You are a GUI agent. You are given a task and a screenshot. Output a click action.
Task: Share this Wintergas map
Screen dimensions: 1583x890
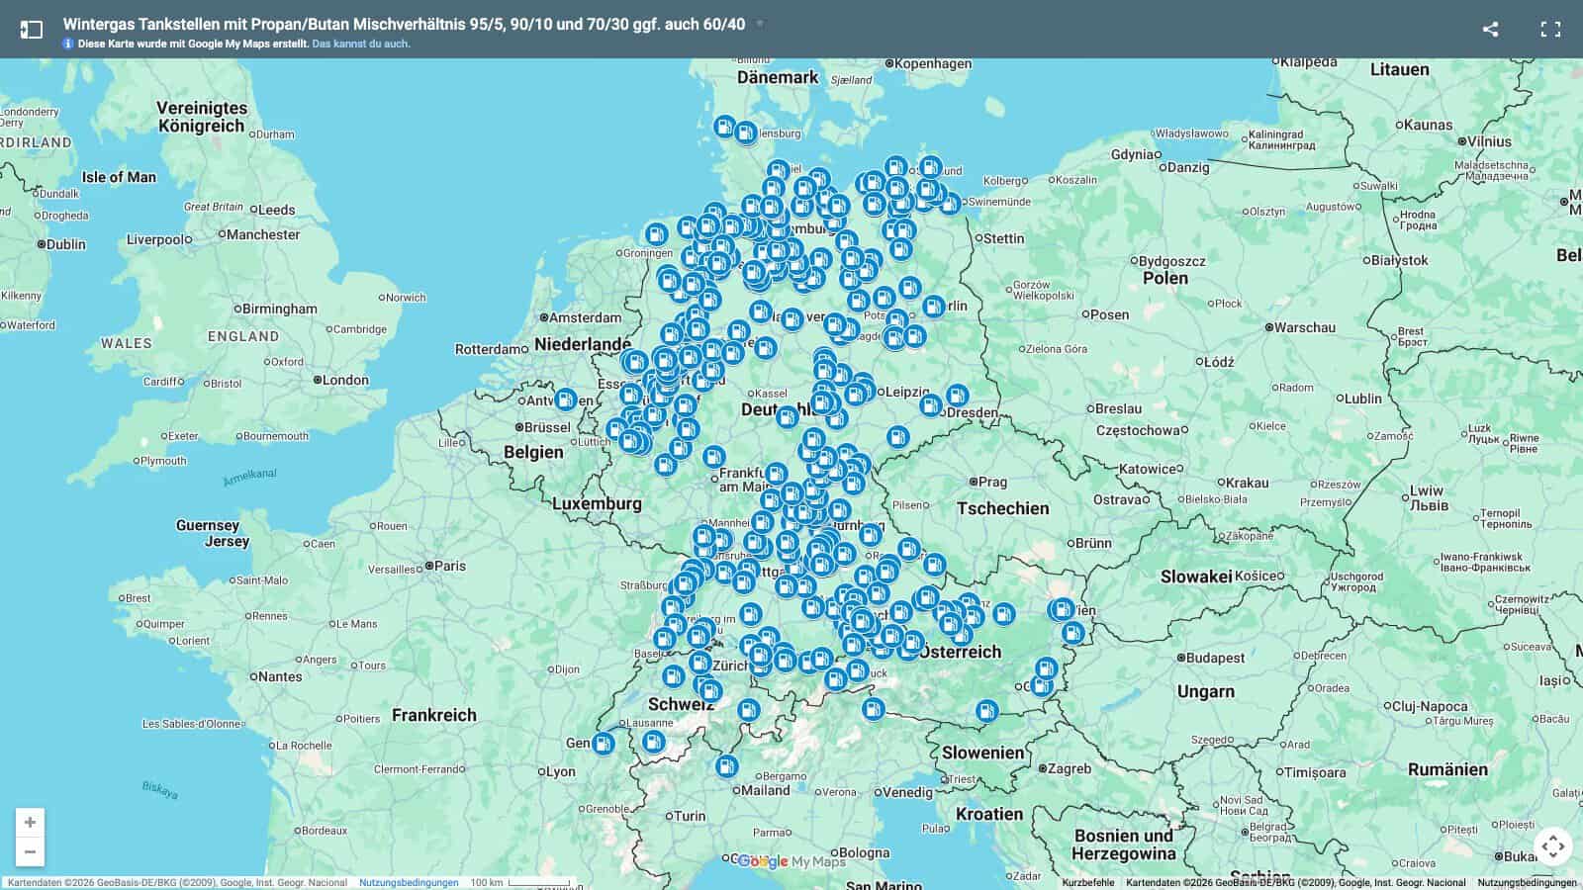pyautogui.click(x=1490, y=29)
